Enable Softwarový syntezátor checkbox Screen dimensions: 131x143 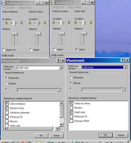coord(7,113)
